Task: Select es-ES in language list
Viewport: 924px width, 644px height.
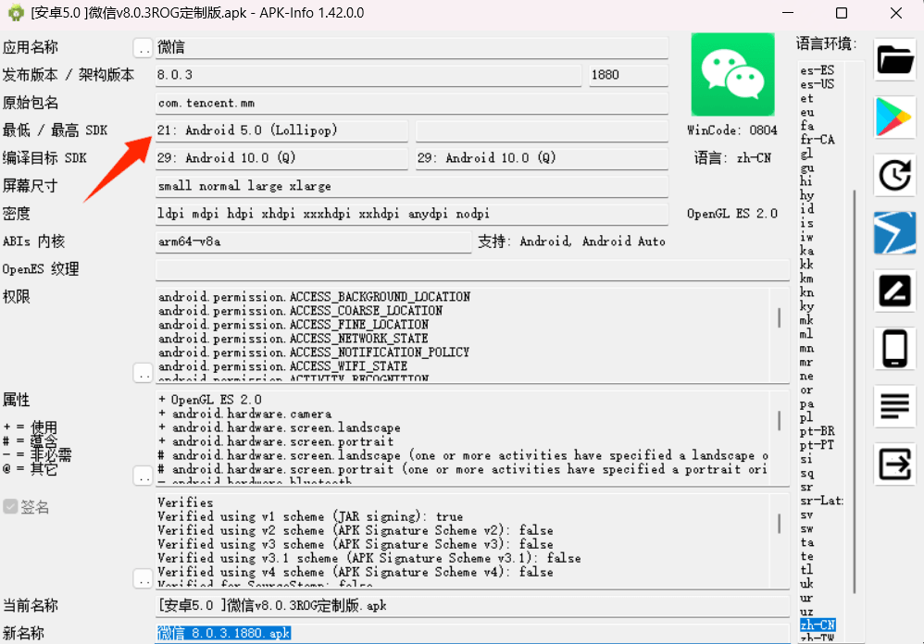Action: [818, 70]
